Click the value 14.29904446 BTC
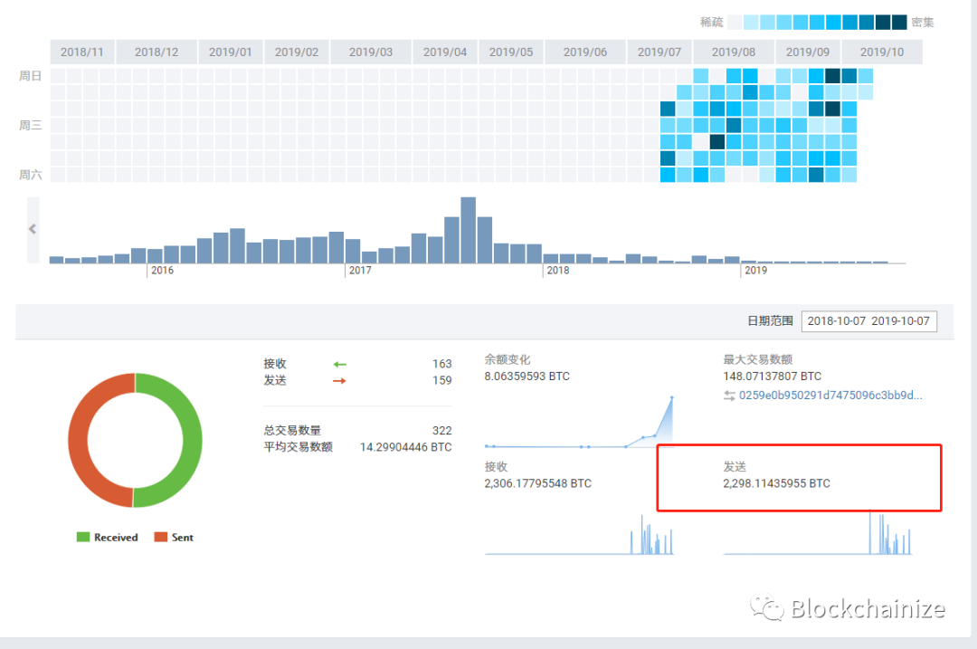The image size is (977, 649). click(x=405, y=447)
